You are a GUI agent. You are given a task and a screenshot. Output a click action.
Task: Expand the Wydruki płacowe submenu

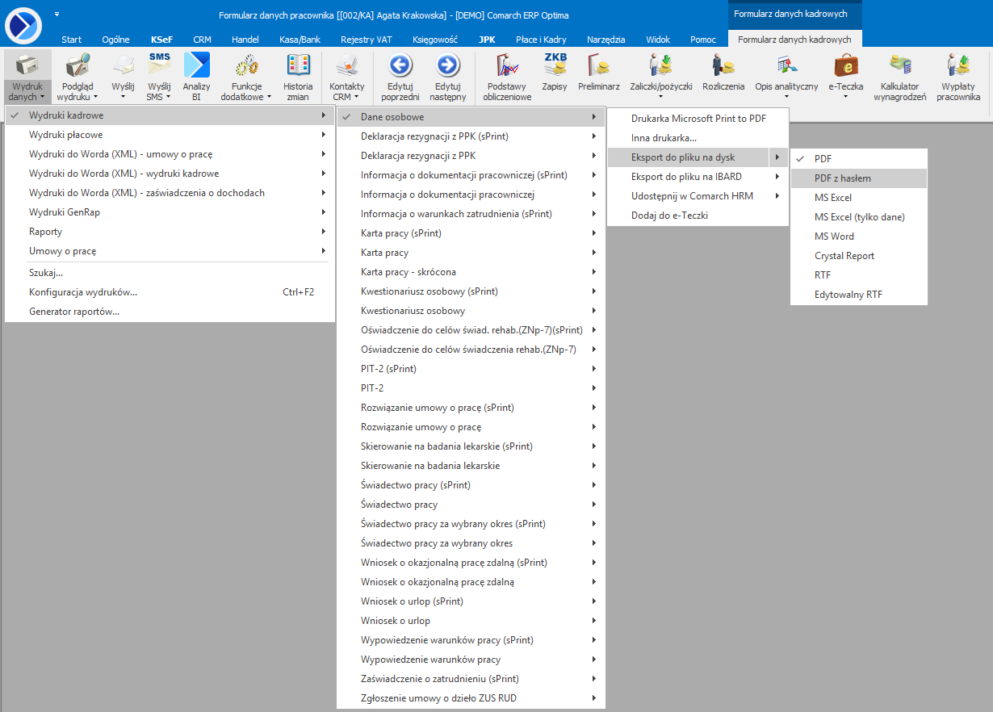[66, 135]
